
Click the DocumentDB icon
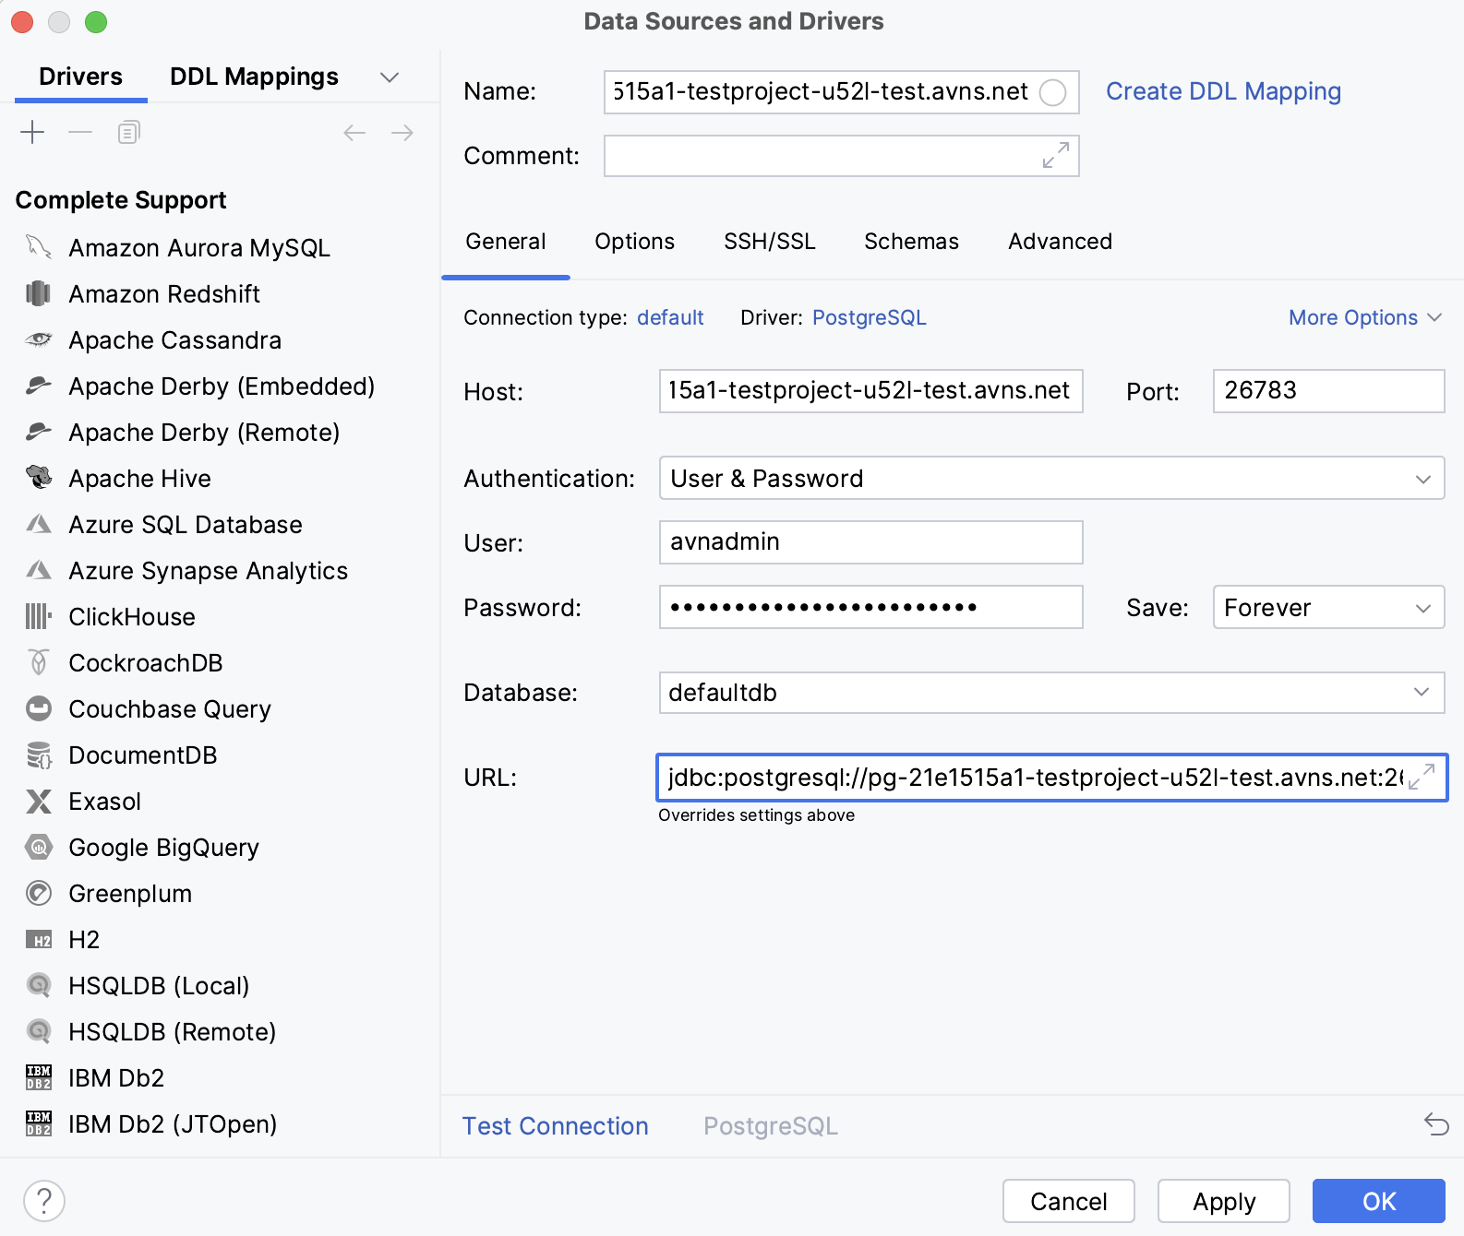(x=39, y=755)
